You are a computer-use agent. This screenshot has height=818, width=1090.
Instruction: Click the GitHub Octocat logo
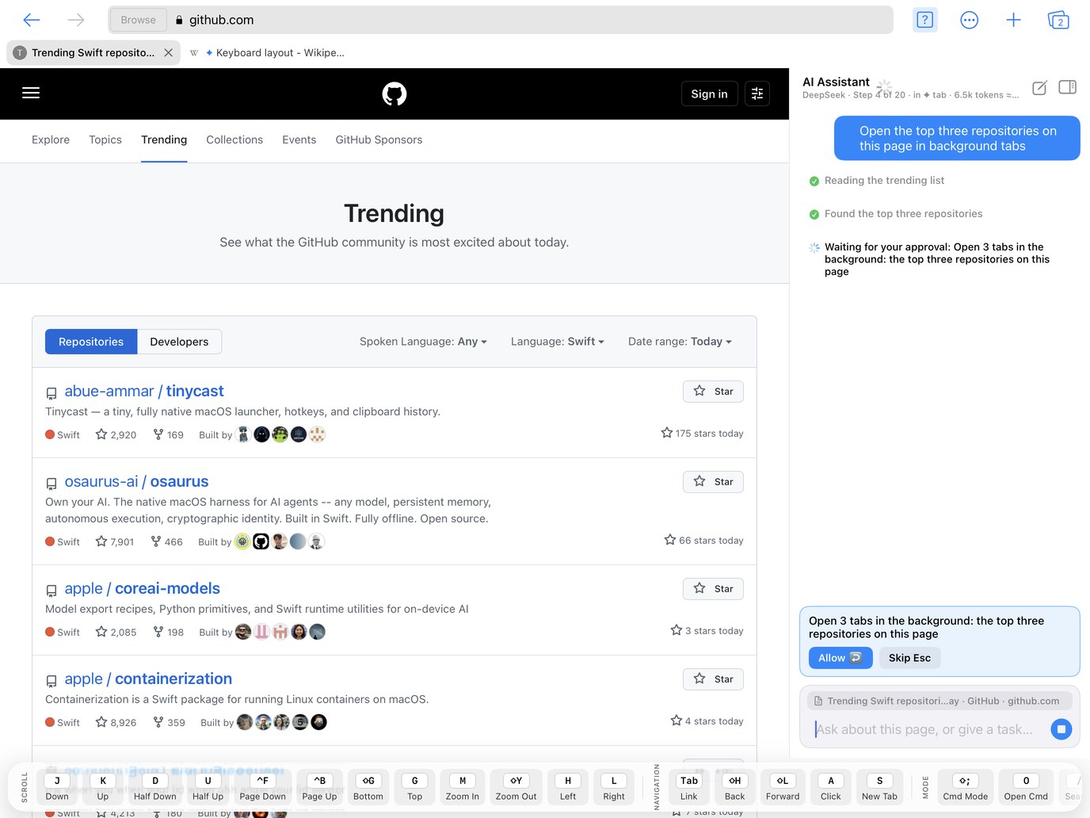394,94
